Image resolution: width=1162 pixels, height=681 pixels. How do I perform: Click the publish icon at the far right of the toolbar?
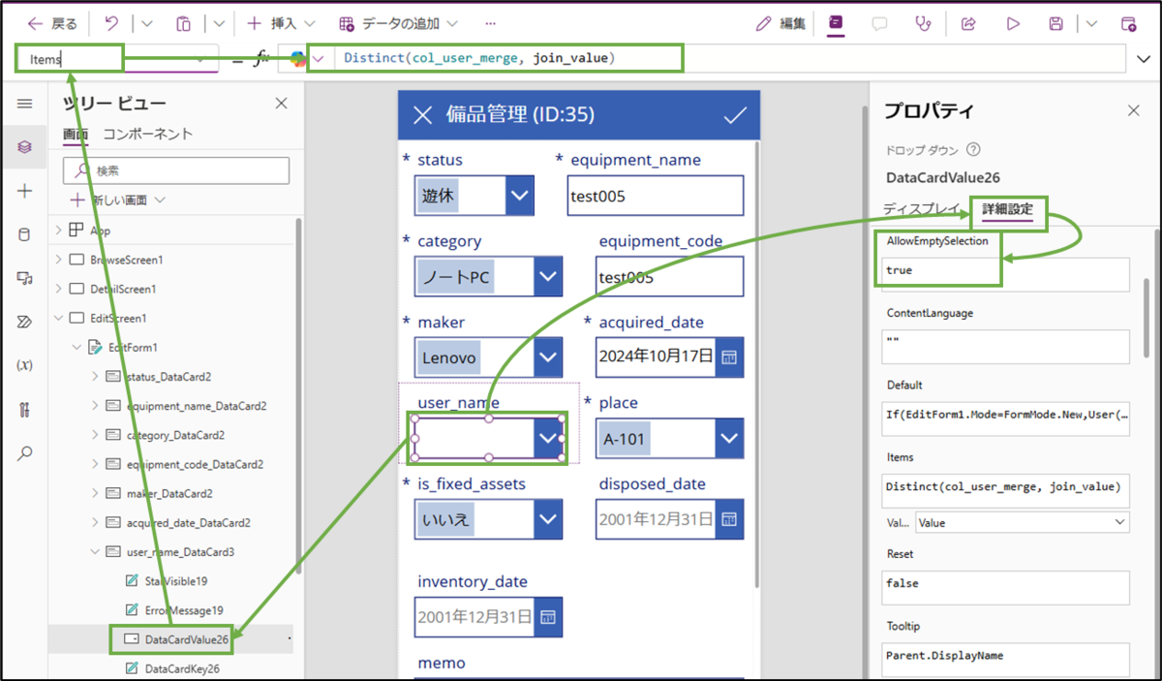1128,23
